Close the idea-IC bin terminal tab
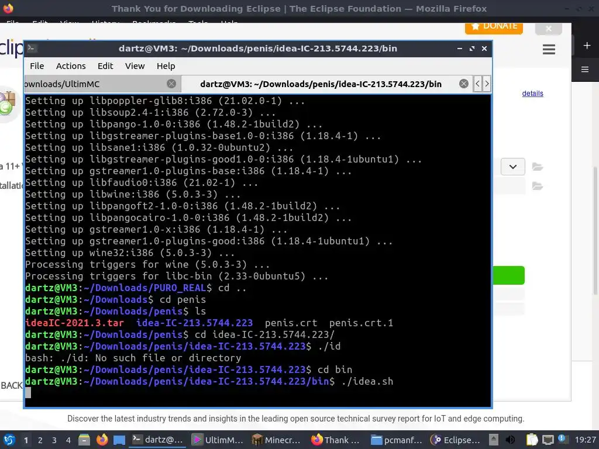 pos(464,84)
